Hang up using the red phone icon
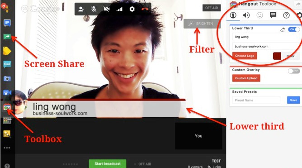 [x=145, y=9]
